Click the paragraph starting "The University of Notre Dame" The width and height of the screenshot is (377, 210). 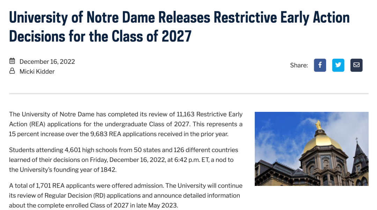coord(126,124)
